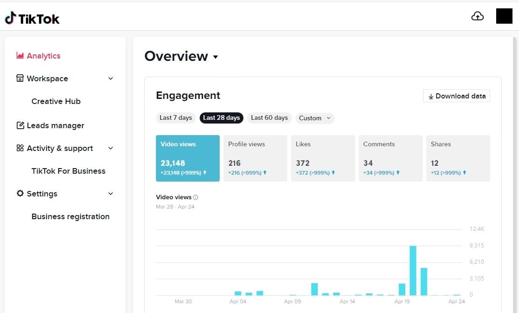Viewport: 519px width, 313px height.
Task: Collapse the Settings section chevron
Action: point(111,194)
